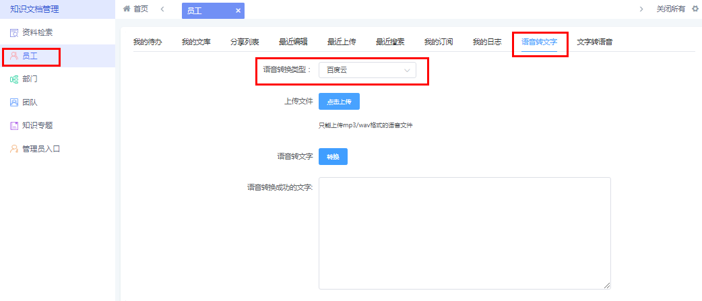Click the text area resize handle corner
Viewport: 702px width, 301px height.
(607, 286)
